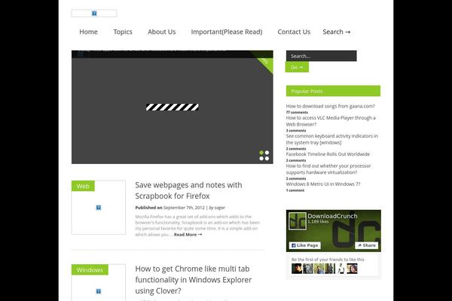Click the Scrapbook post thumbnail image
Screen dimensions: 452x301
point(98,208)
